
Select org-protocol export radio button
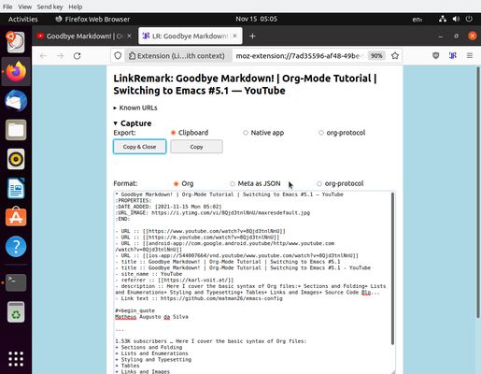pos(321,133)
